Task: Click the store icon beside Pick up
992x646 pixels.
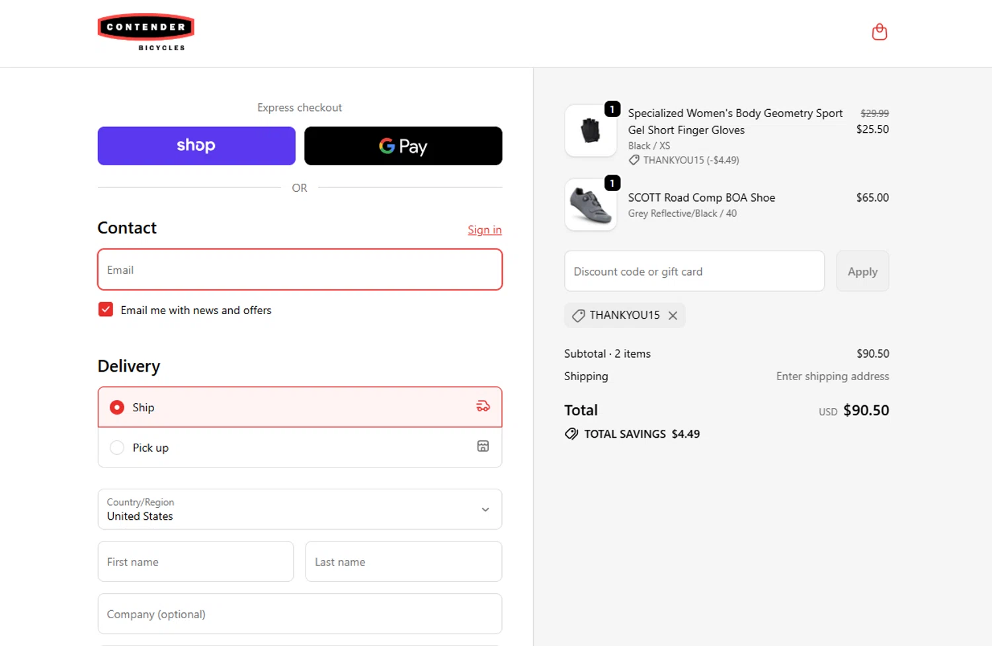Action: 483,446
